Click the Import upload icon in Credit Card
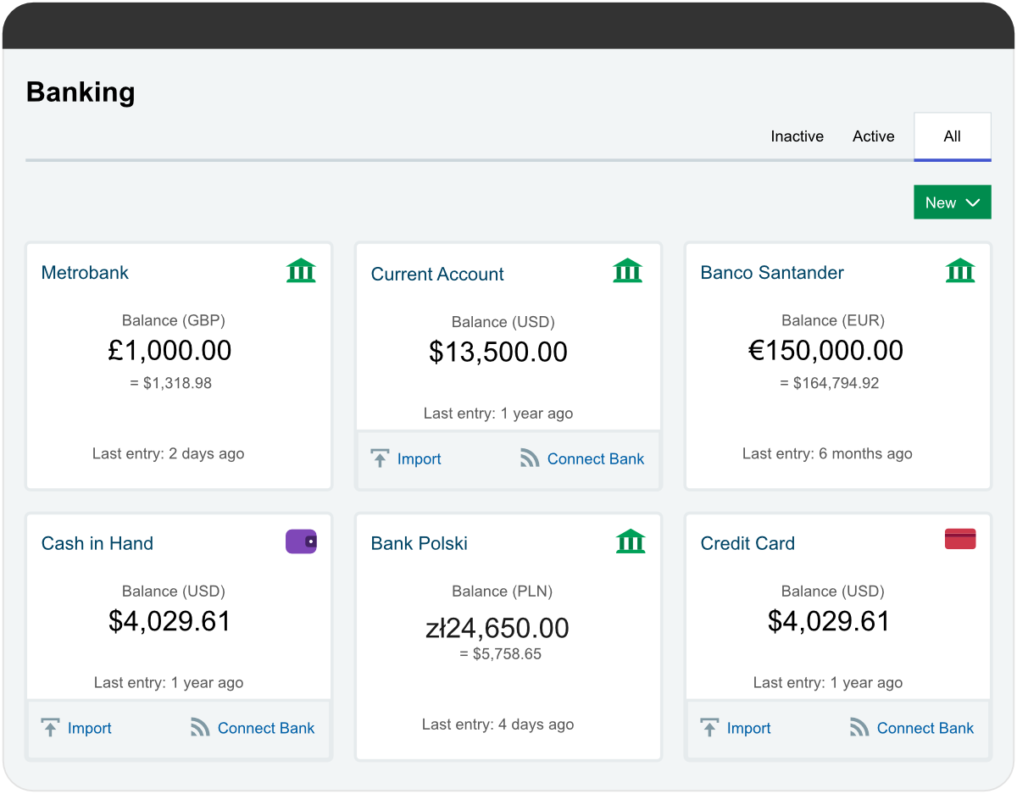This screenshot has width=1017, height=794. click(x=710, y=728)
